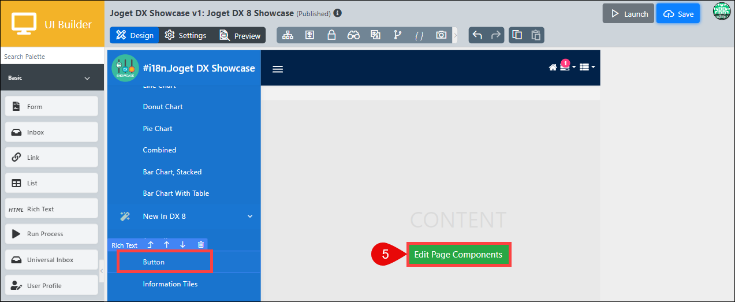735x302 pixels.
Task: Click the code branch toolbar icon
Action: click(397, 35)
